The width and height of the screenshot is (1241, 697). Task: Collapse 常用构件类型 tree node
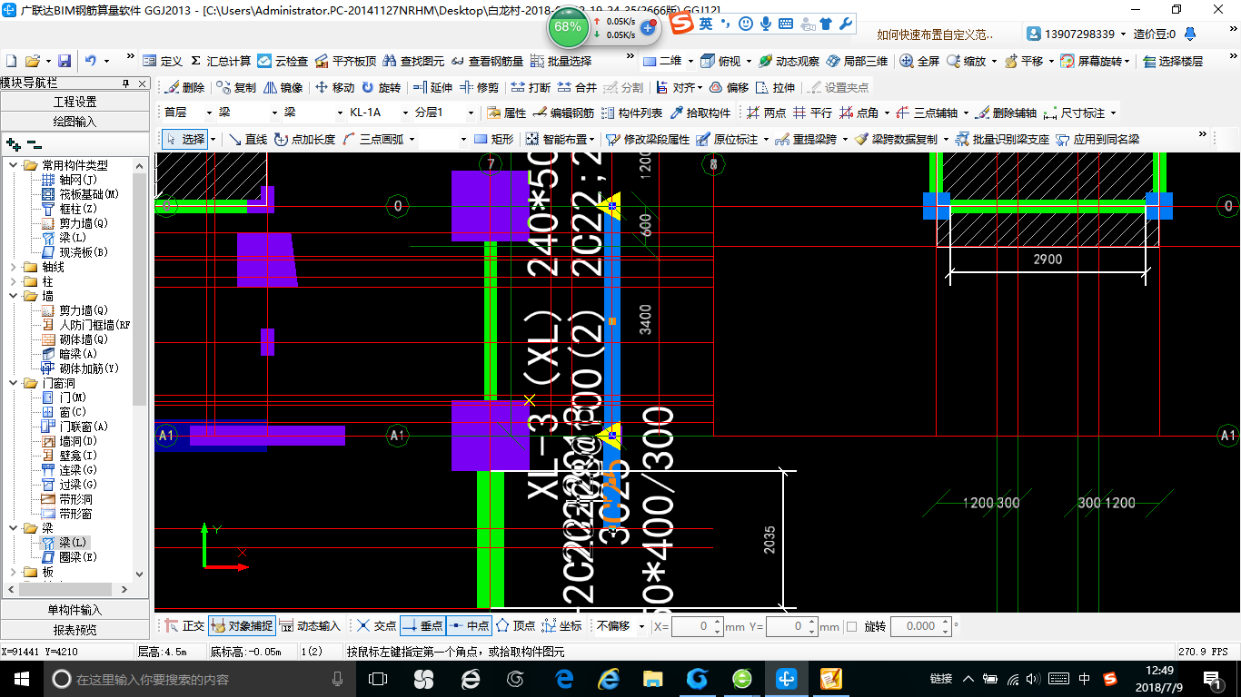click(13, 165)
